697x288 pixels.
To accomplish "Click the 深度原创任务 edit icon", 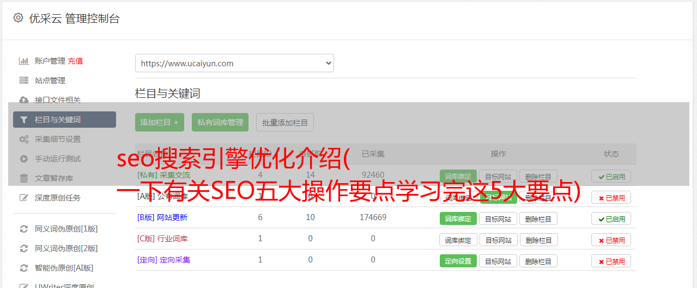I will coord(24,198).
